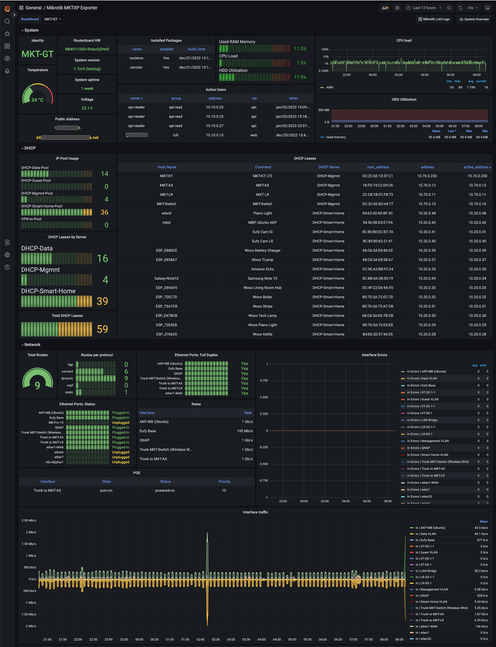Sort DHCP Leases by Host Name
Screen dimensions: 496x647
point(167,167)
